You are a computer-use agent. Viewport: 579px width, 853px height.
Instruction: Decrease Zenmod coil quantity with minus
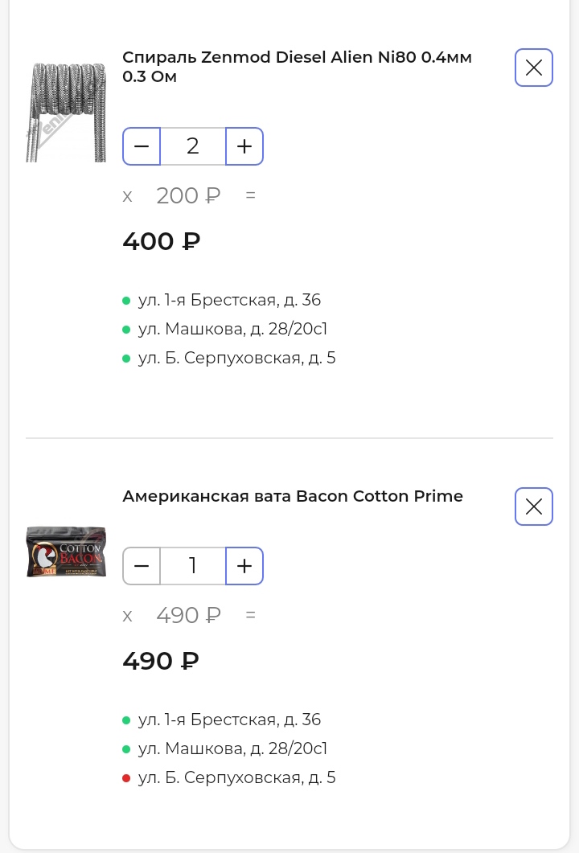coord(142,146)
